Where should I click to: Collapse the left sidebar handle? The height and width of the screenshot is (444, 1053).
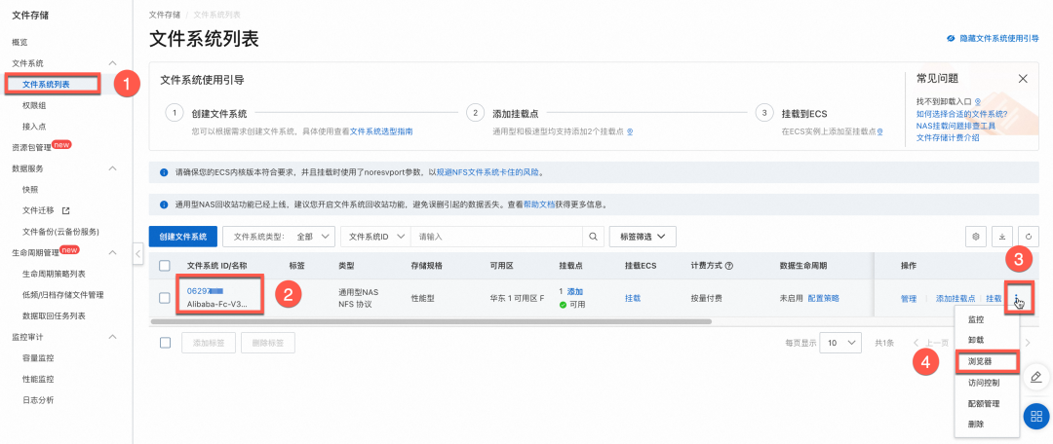tap(137, 253)
